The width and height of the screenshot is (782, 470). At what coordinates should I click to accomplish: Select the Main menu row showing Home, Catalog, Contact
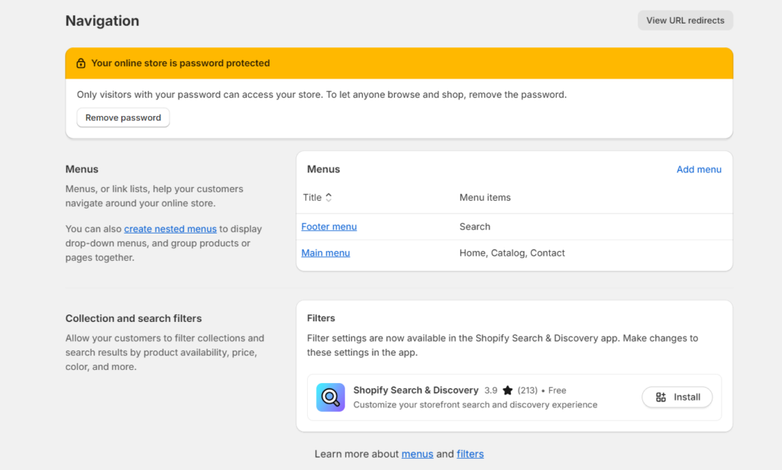click(512, 253)
